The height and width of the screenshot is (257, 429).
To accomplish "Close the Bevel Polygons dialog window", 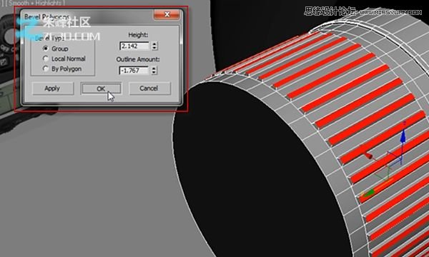I will pyautogui.click(x=167, y=14).
